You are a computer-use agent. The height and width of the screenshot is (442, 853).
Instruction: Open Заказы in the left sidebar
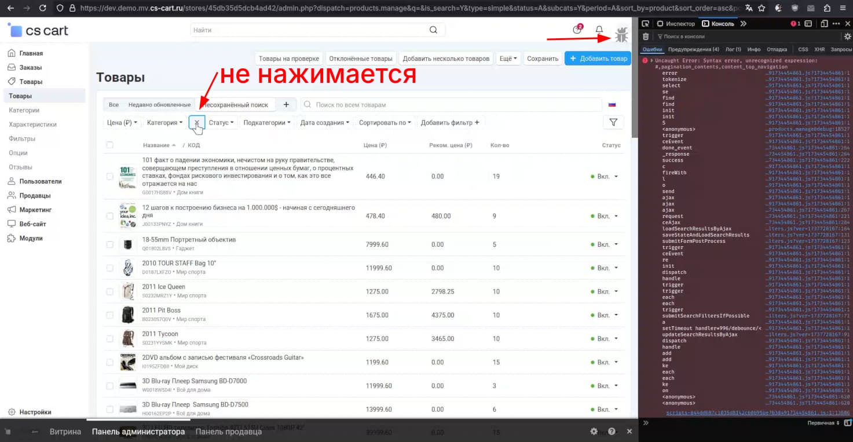[30, 67]
